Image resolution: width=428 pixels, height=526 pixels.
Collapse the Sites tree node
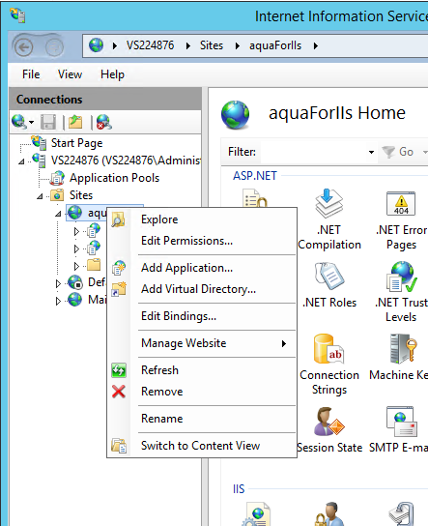point(40,196)
